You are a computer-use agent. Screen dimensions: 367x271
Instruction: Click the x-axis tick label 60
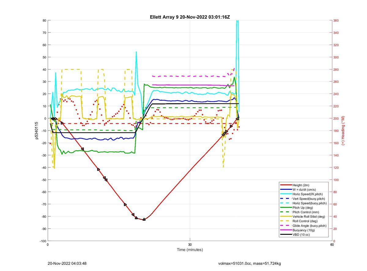(332, 244)
